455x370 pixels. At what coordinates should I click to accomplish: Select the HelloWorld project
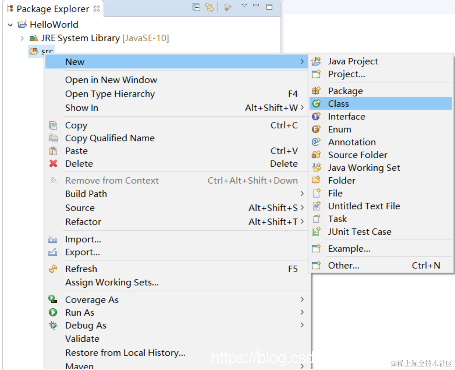pyautogui.click(x=54, y=24)
